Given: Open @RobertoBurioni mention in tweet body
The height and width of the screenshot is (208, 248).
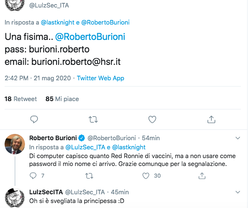Looking at the screenshot, I should [90, 37].
